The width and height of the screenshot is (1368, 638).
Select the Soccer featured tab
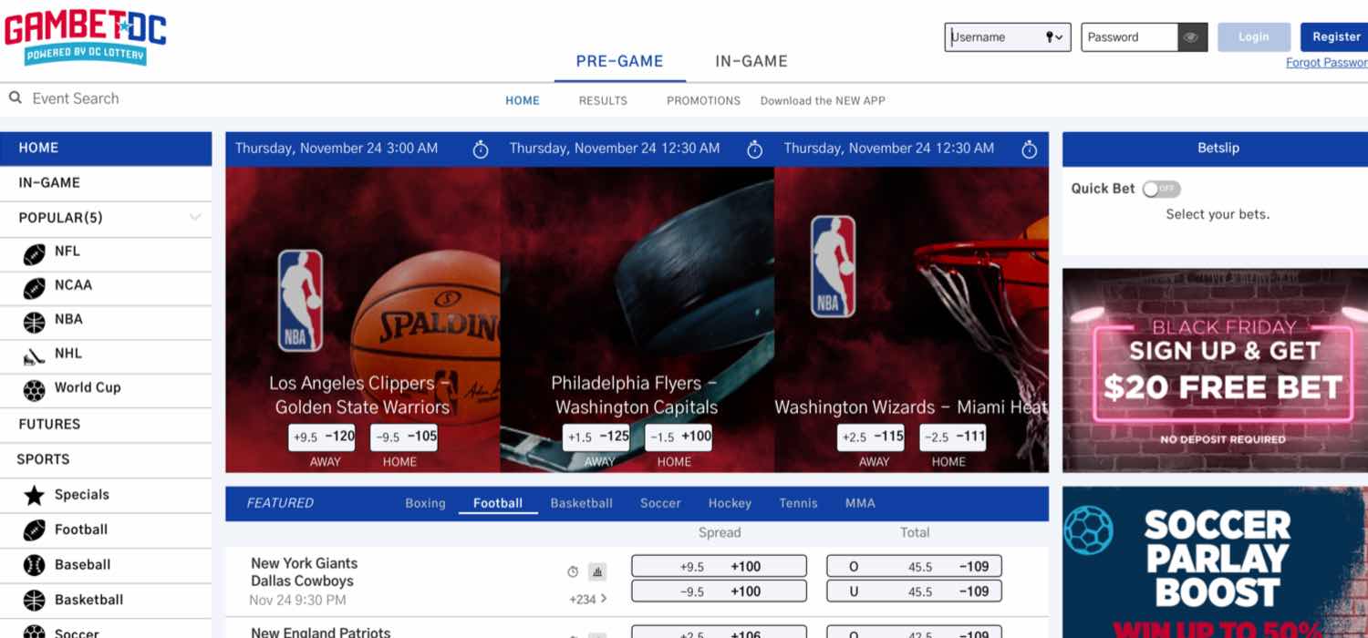tap(660, 503)
